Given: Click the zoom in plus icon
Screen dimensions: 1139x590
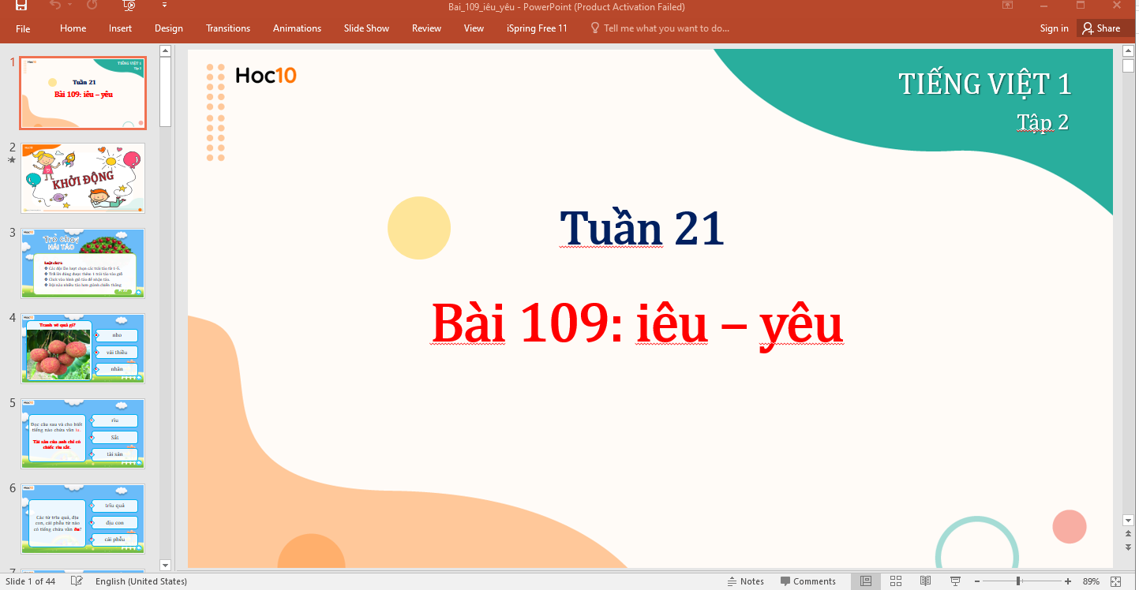Looking at the screenshot, I should point(1066,581).
